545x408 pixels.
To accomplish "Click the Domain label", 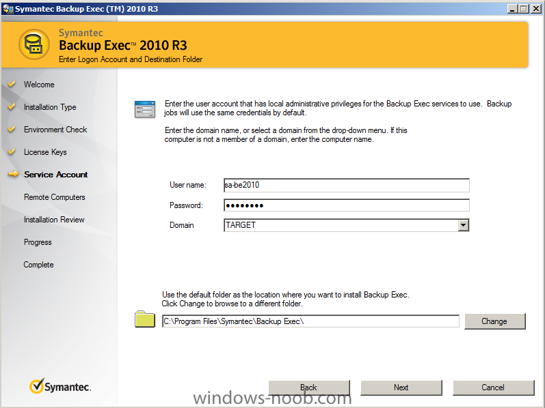I will click(x=181, y=225).
